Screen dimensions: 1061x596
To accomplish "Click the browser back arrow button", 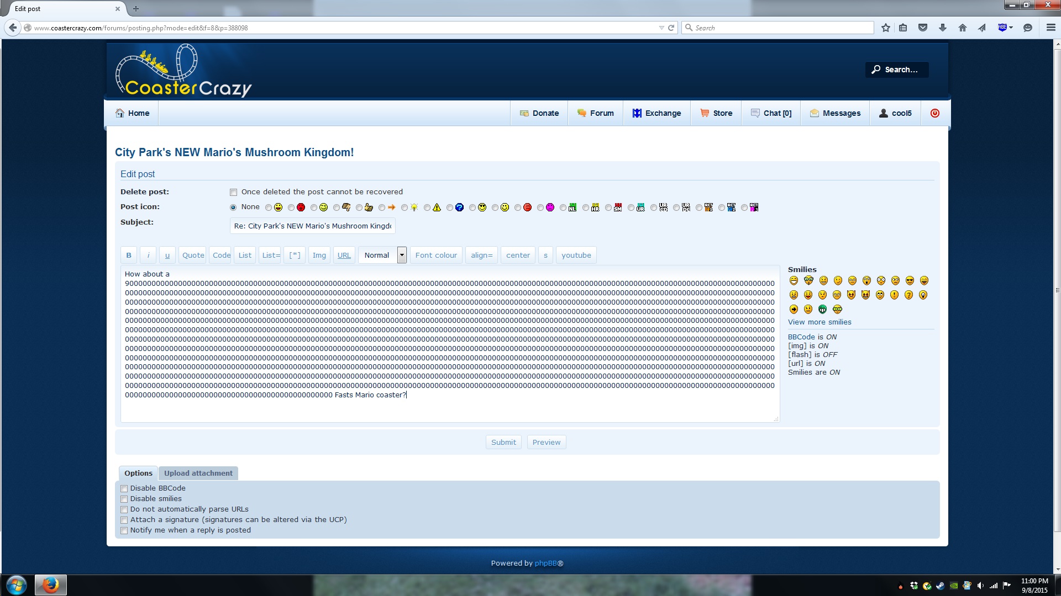I will (13, 28).
